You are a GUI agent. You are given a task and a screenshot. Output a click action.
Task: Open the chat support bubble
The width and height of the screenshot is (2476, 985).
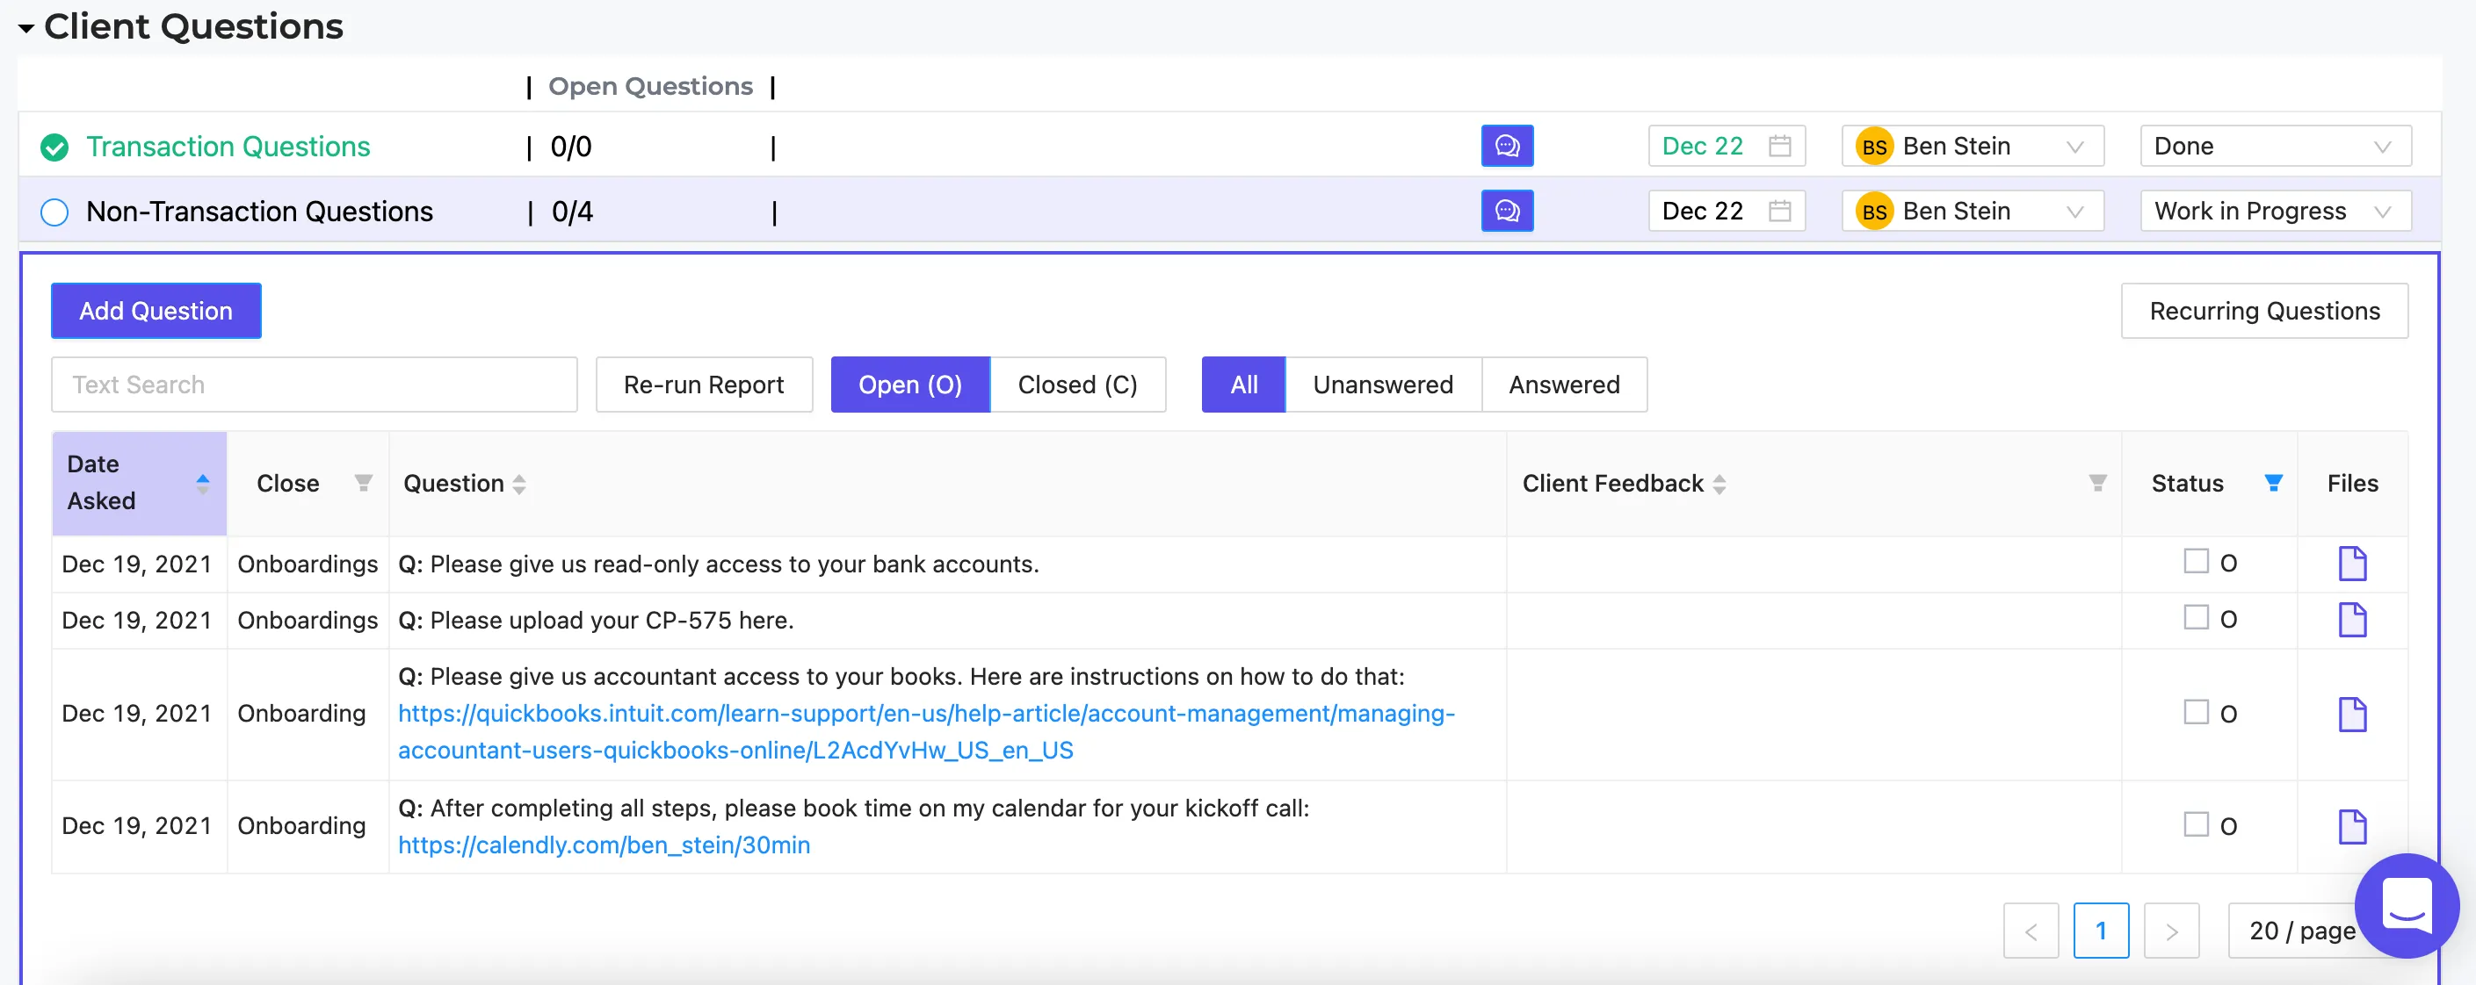pos(2406,904)
